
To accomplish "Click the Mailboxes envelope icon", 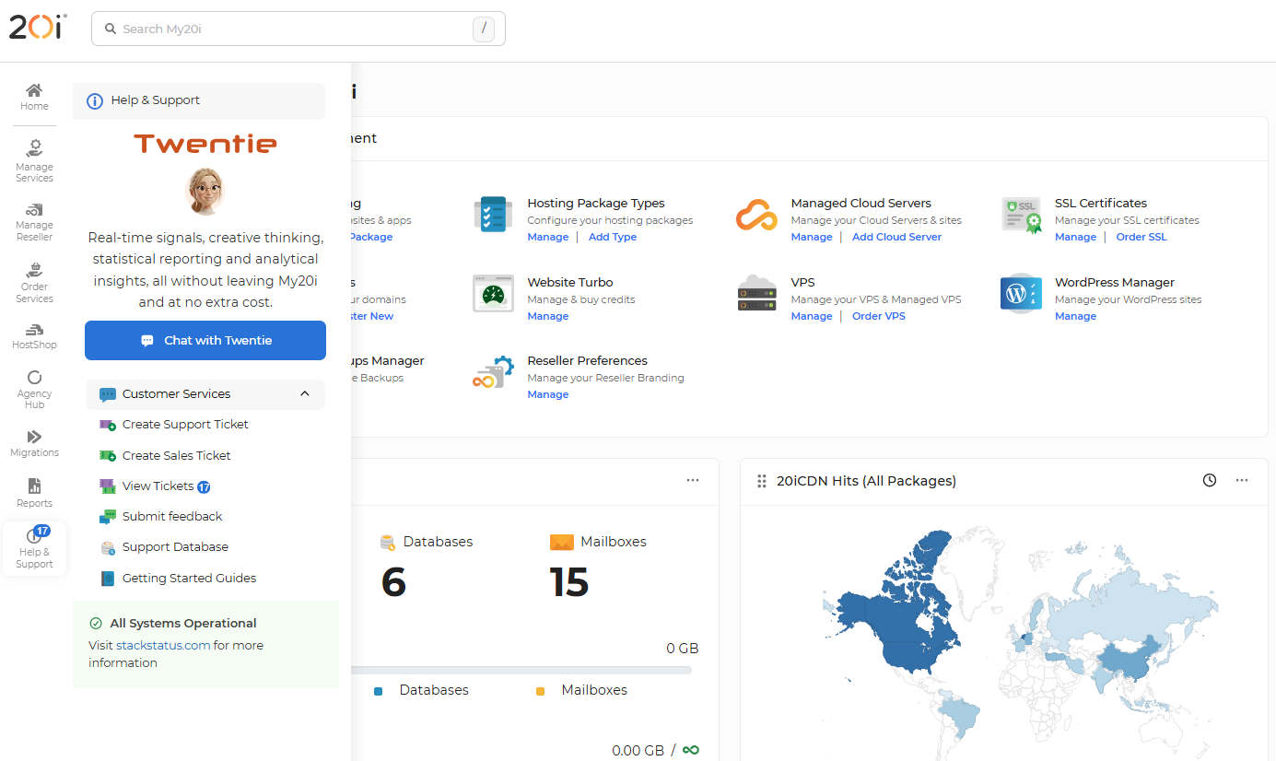I will [562, 543].
